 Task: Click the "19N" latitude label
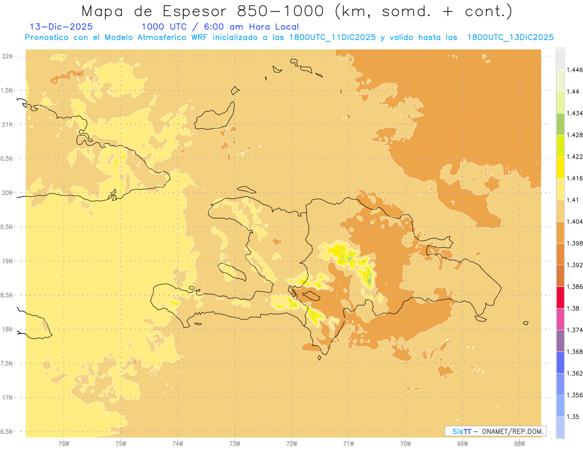(x=7, y=261)
